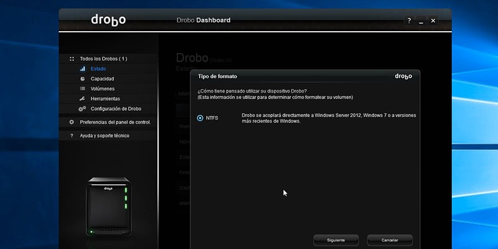Screen dimensions: 498x249
Task: Click the Herramientas wrench icon
Action: click(83, 99)
